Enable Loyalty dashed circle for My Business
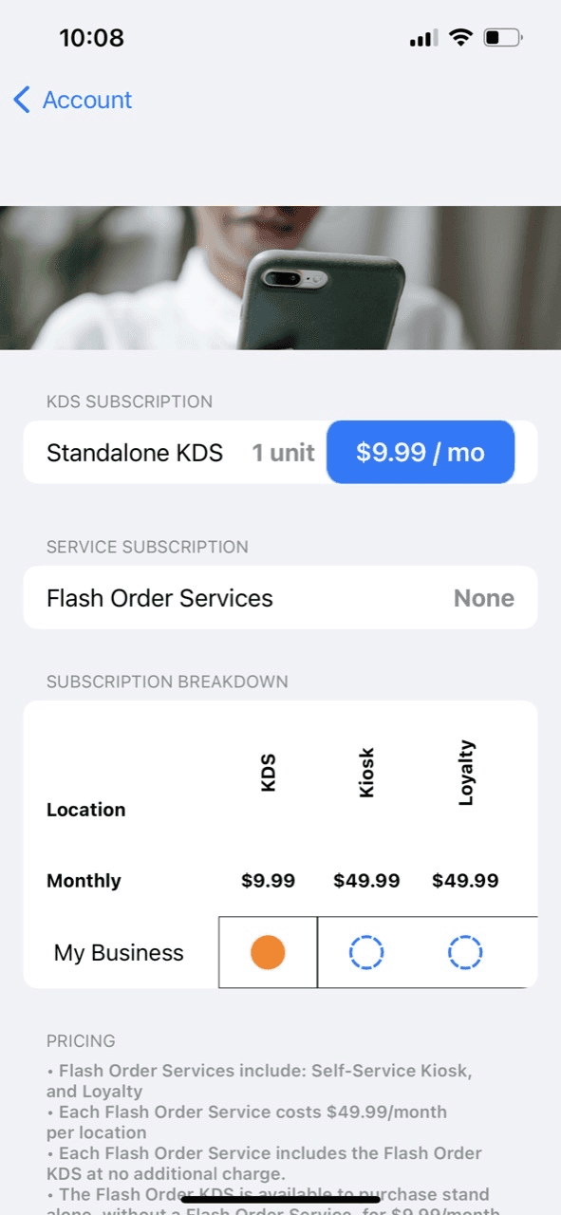Screen dimensions: 561x1215 pos(465,952)
